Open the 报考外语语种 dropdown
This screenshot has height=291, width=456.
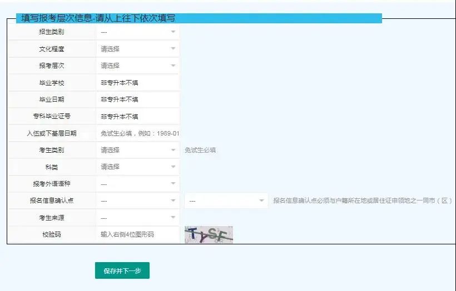tap(137, 184)
